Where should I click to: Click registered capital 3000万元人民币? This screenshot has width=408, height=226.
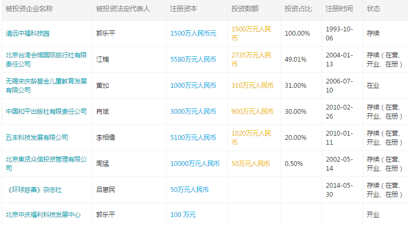(x=193, y=112)
